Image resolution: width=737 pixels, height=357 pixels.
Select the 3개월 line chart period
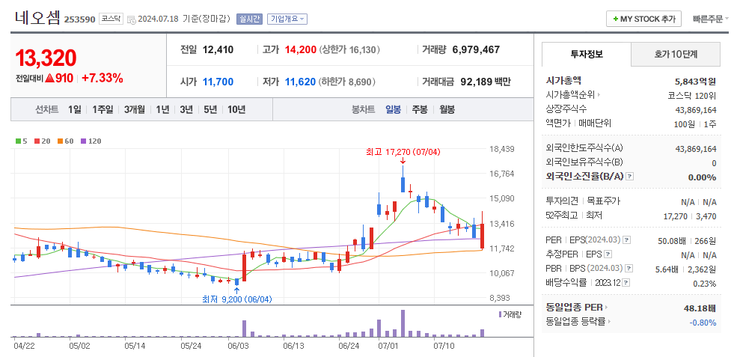[x=135, y=109]
